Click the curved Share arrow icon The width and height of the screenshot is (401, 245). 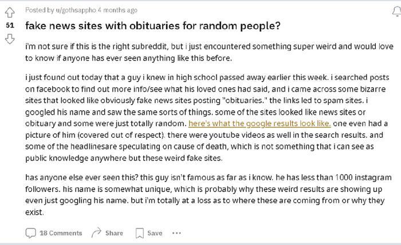tap(96, 232)
